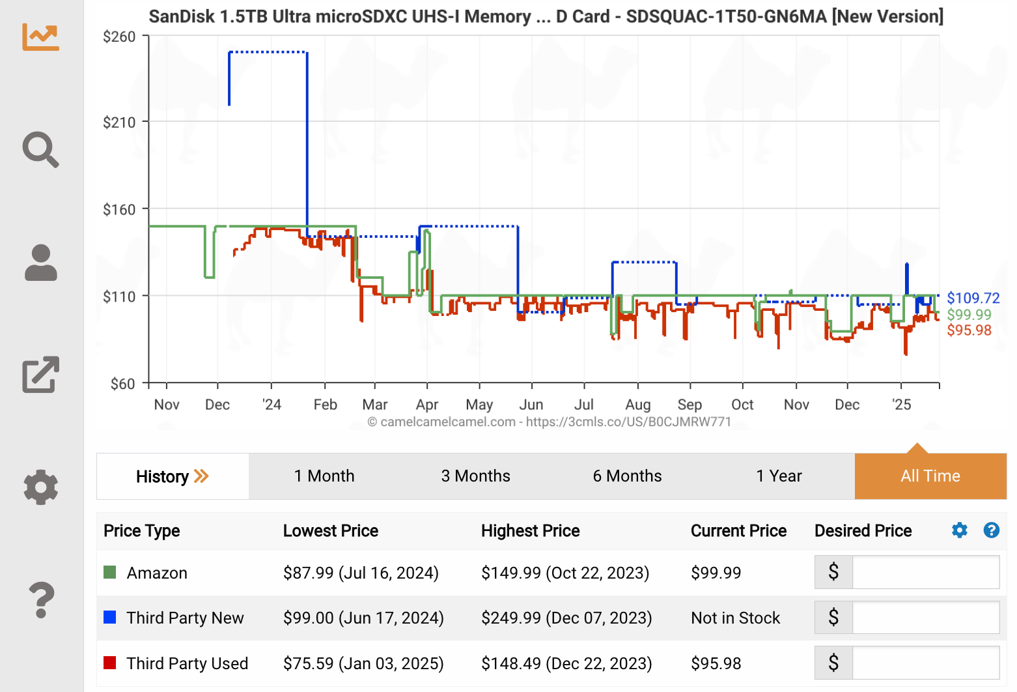Click the green Amazon color swatch
1017x692 pixels.
click(x=110, y=572)
